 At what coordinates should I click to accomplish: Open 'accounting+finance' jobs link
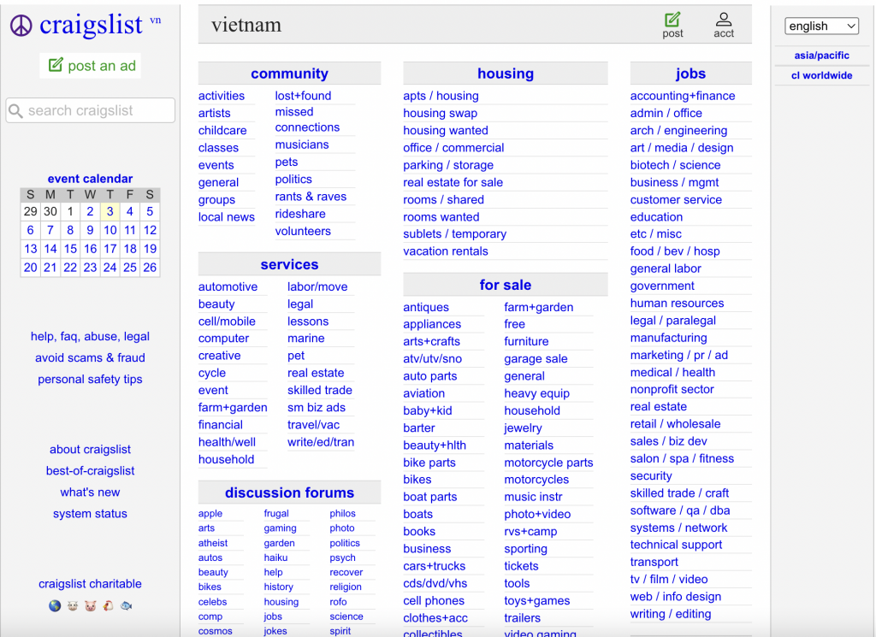point(683,96)
